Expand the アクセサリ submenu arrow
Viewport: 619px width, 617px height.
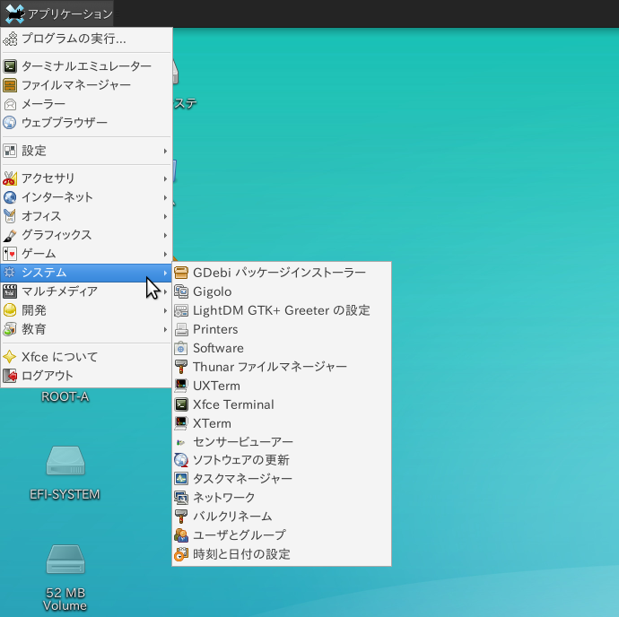point(165,178)
